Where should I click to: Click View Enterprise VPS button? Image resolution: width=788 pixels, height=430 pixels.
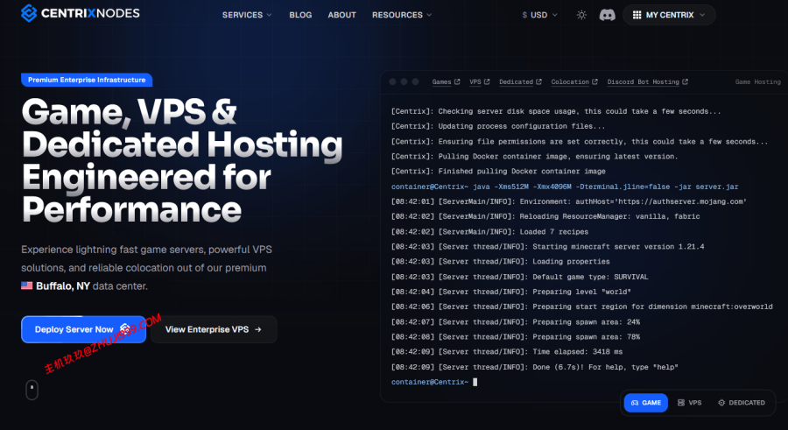pyautogui.click(x=214, y=329)
